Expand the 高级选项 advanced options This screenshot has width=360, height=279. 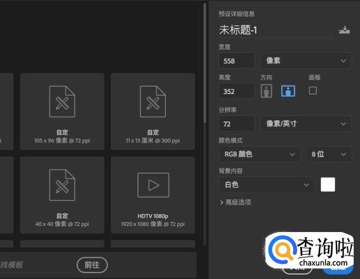click(235, 203)
